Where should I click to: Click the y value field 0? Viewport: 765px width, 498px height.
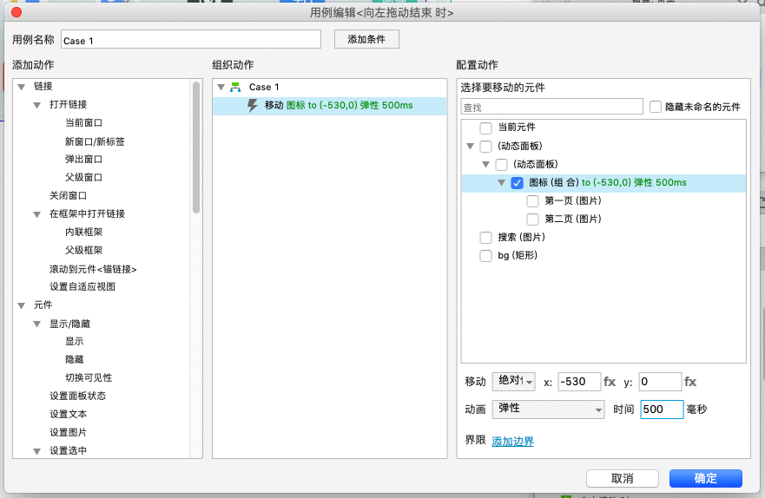[x=660, y=382]
